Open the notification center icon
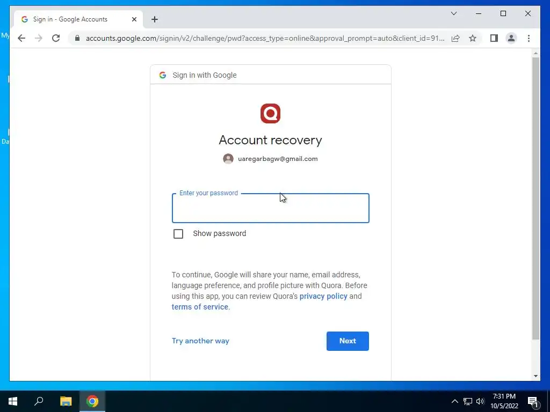The width and height of the screenshot is (550, 412). [533, 401]
